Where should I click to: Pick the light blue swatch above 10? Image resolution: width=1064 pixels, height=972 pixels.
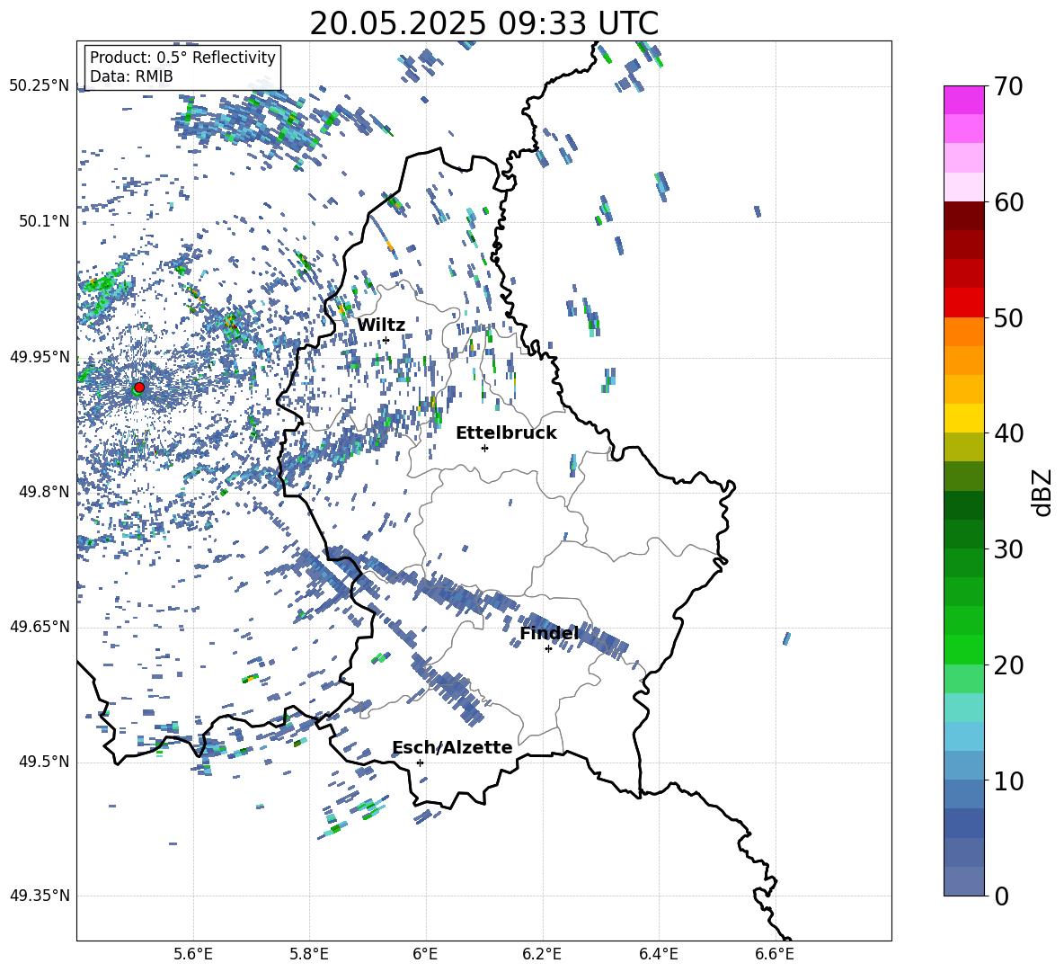(963, 736)
